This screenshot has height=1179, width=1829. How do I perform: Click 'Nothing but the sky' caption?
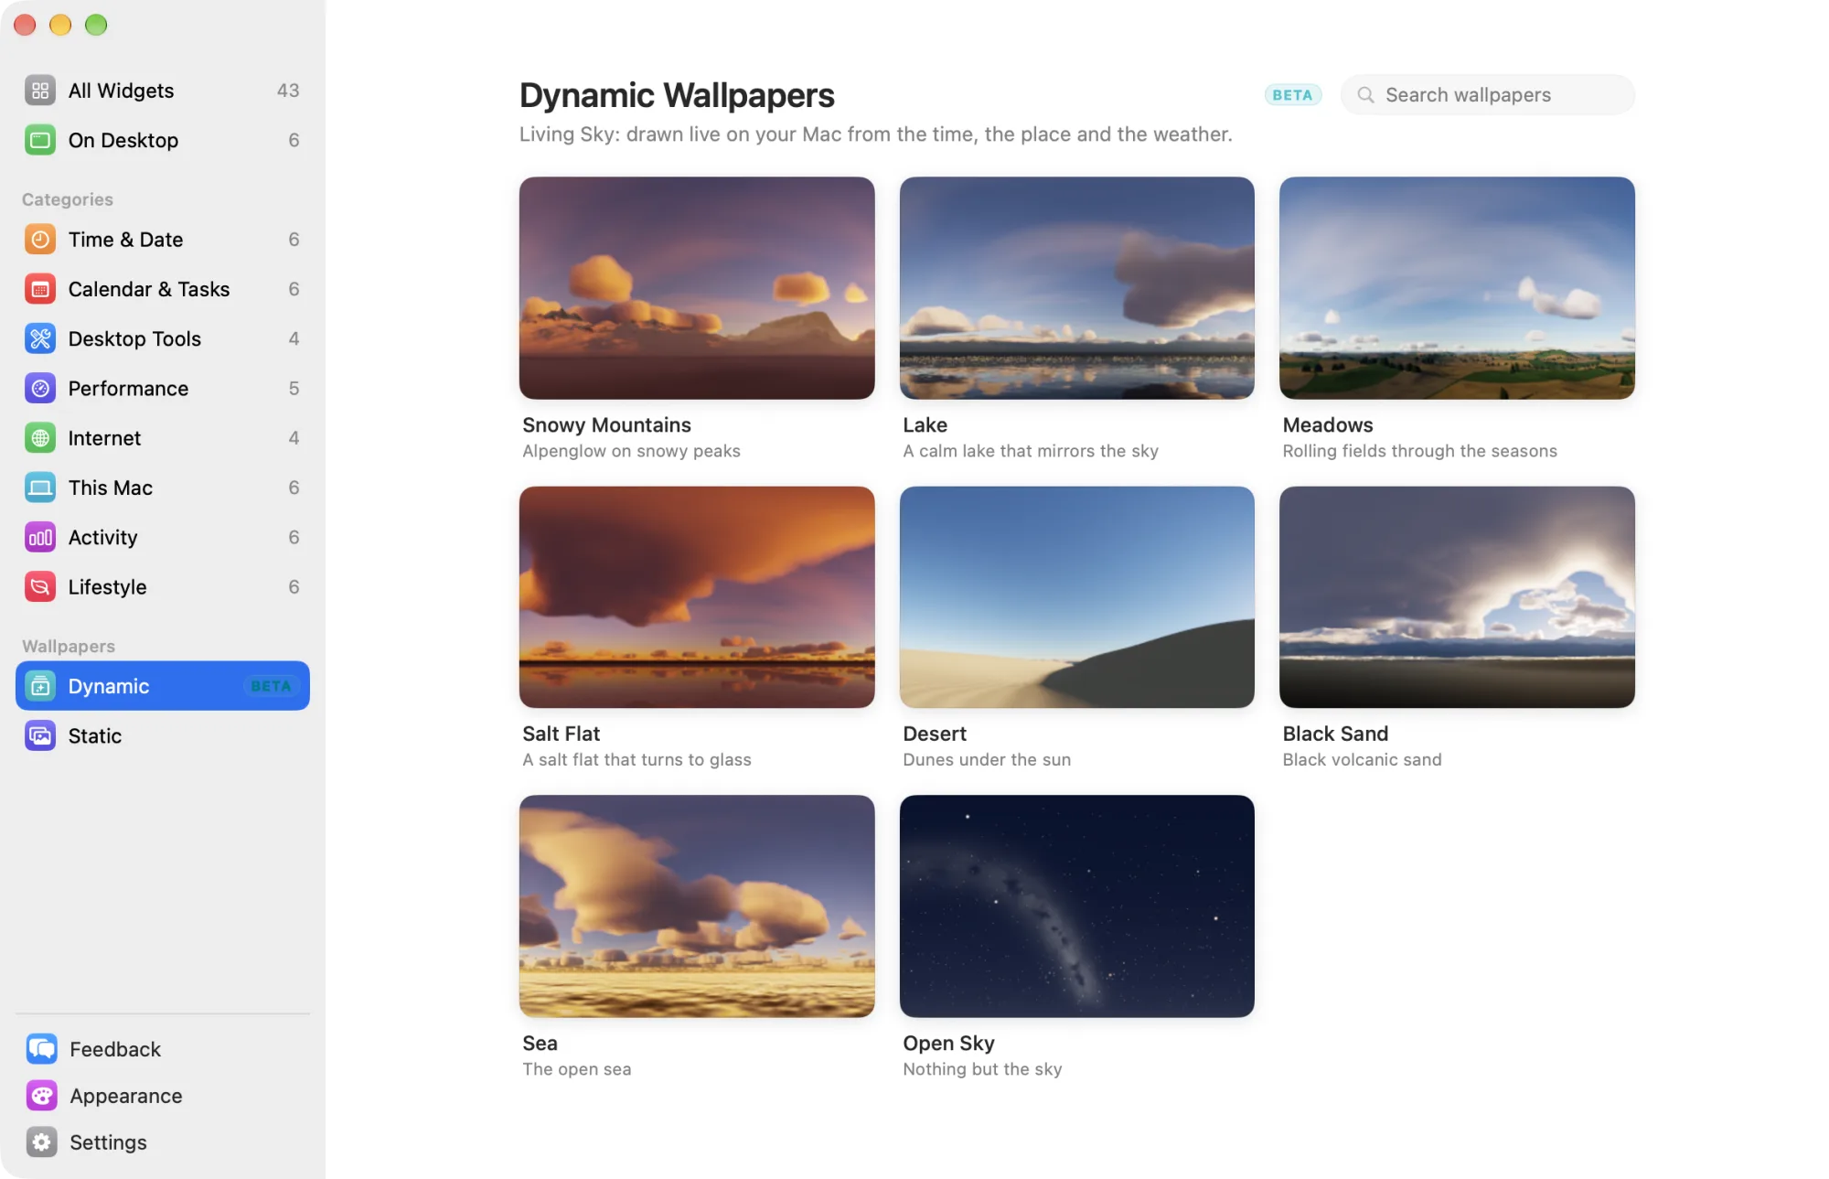[982, 1069]
